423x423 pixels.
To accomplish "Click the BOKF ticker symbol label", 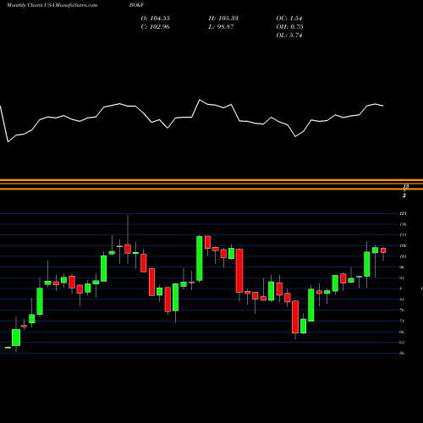I will [x=137, y=5].
